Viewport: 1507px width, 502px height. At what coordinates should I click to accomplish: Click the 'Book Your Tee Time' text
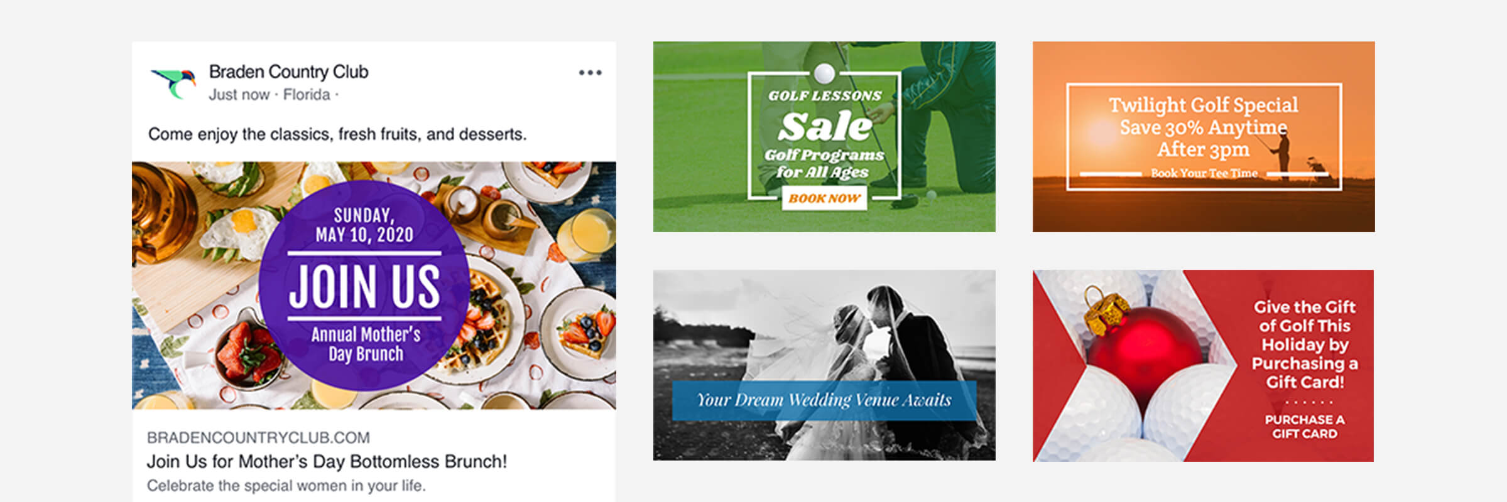coord(1204,173)
